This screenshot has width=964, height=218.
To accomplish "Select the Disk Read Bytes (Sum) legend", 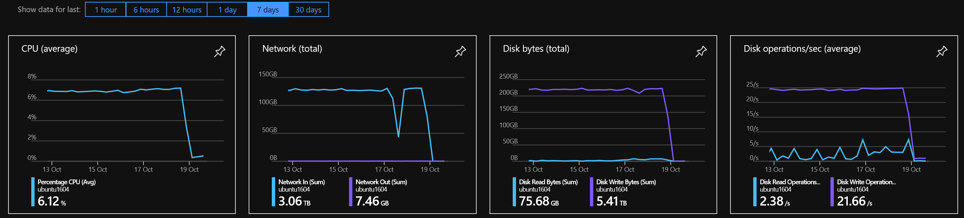I will [x=548, y=182].
